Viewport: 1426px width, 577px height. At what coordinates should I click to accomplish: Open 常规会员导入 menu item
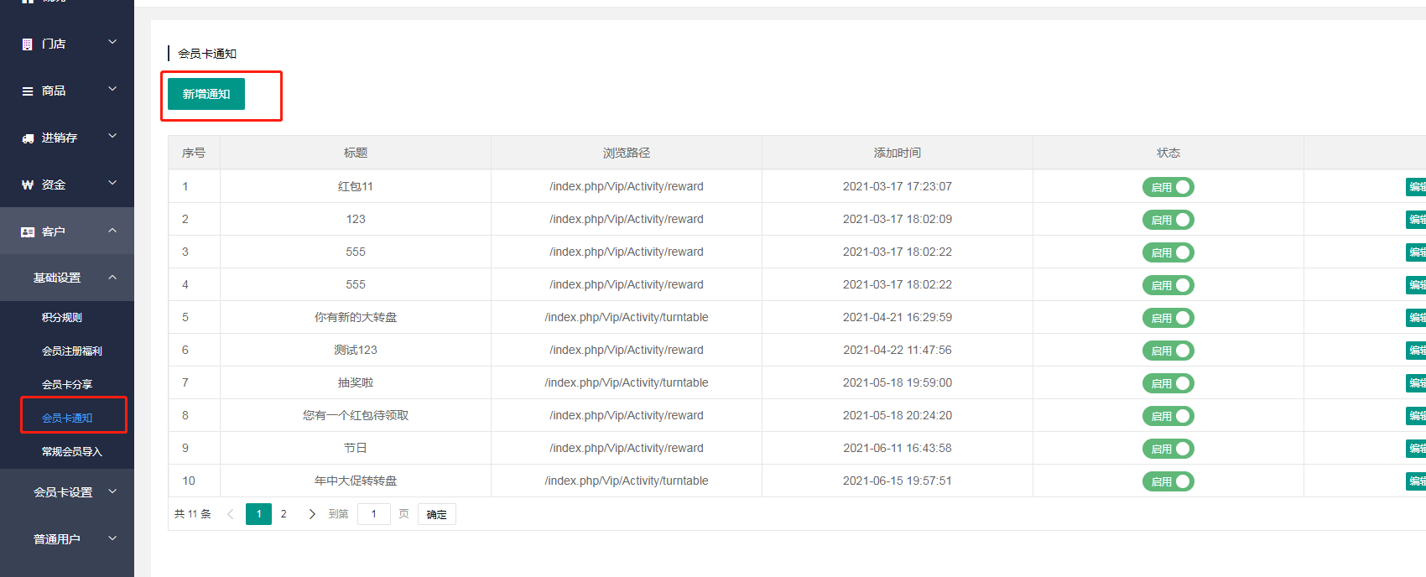(x=72, y=452)
